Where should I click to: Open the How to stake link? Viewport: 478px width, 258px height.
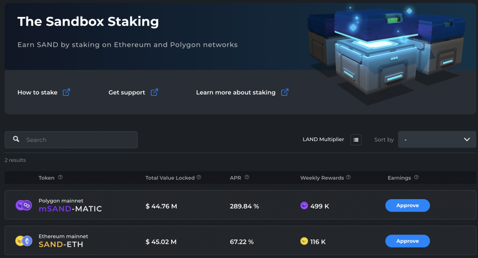(38, 92)
